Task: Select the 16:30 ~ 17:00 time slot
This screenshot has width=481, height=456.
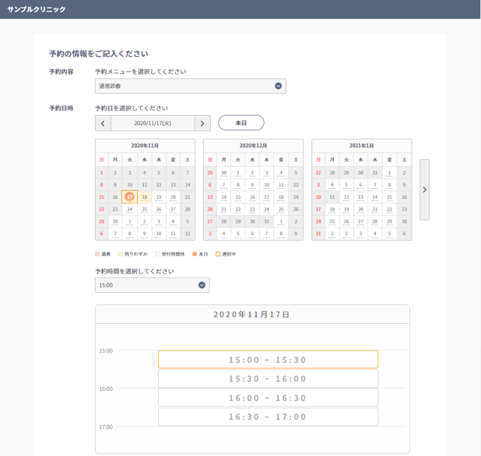Action: pyautogui.click(x=268, y=417)
